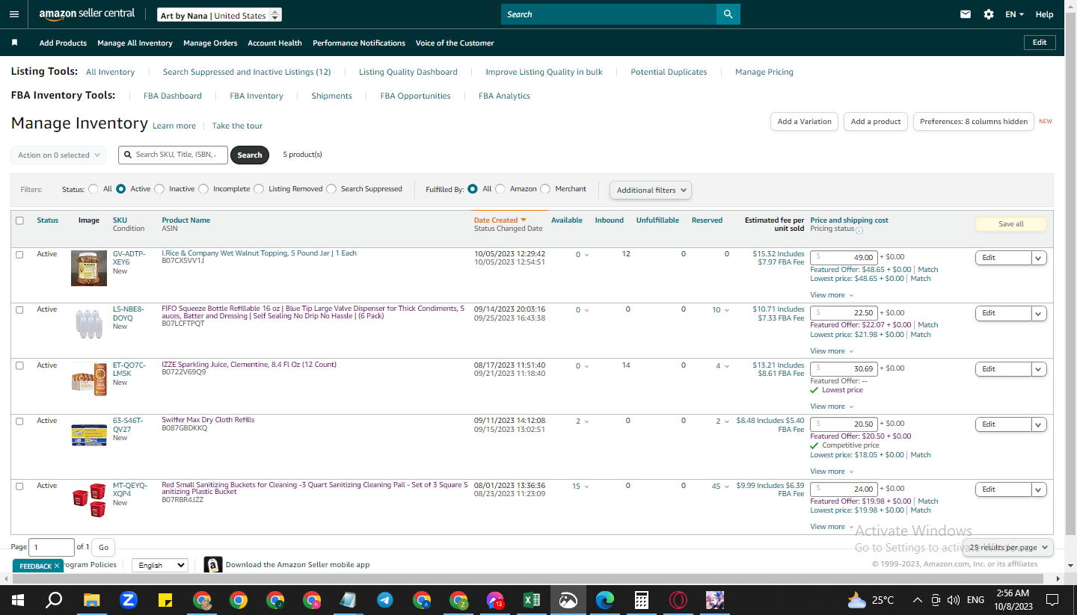Open Telegram from the taskbar
The height and width of the screenshot is (615, 1077).
pos(385,600)
